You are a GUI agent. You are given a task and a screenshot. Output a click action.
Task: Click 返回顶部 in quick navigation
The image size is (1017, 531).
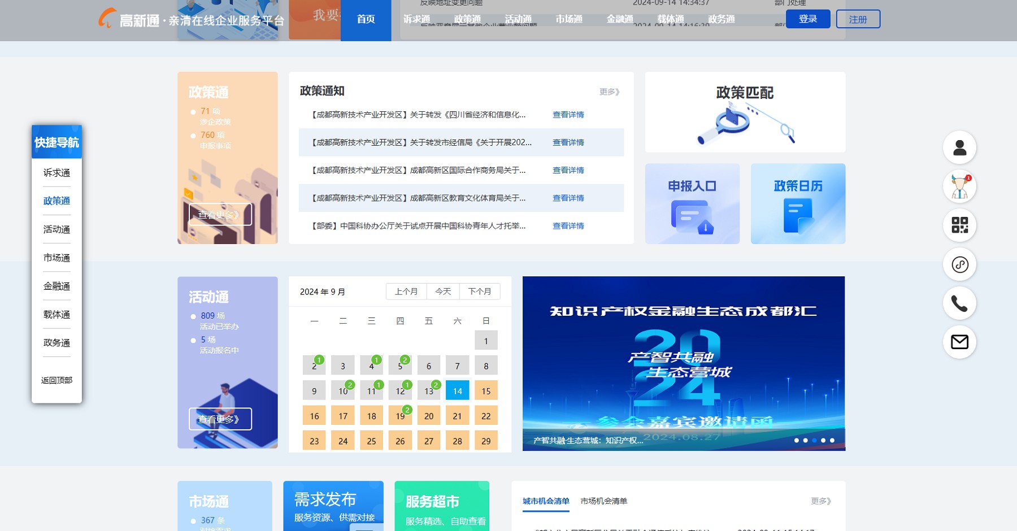(x=56, y=380)
